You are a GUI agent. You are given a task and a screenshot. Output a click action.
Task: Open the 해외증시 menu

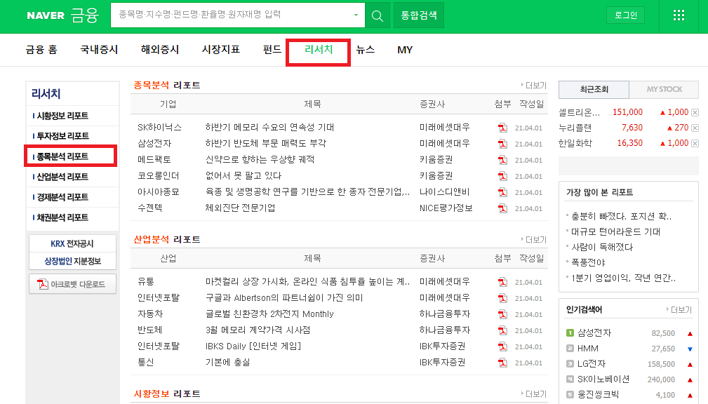[160, 50]
